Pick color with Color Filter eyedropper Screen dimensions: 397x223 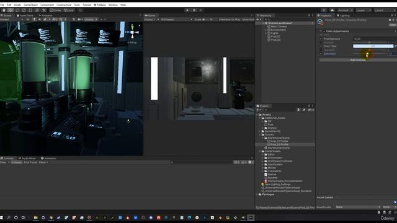point(396,46)
